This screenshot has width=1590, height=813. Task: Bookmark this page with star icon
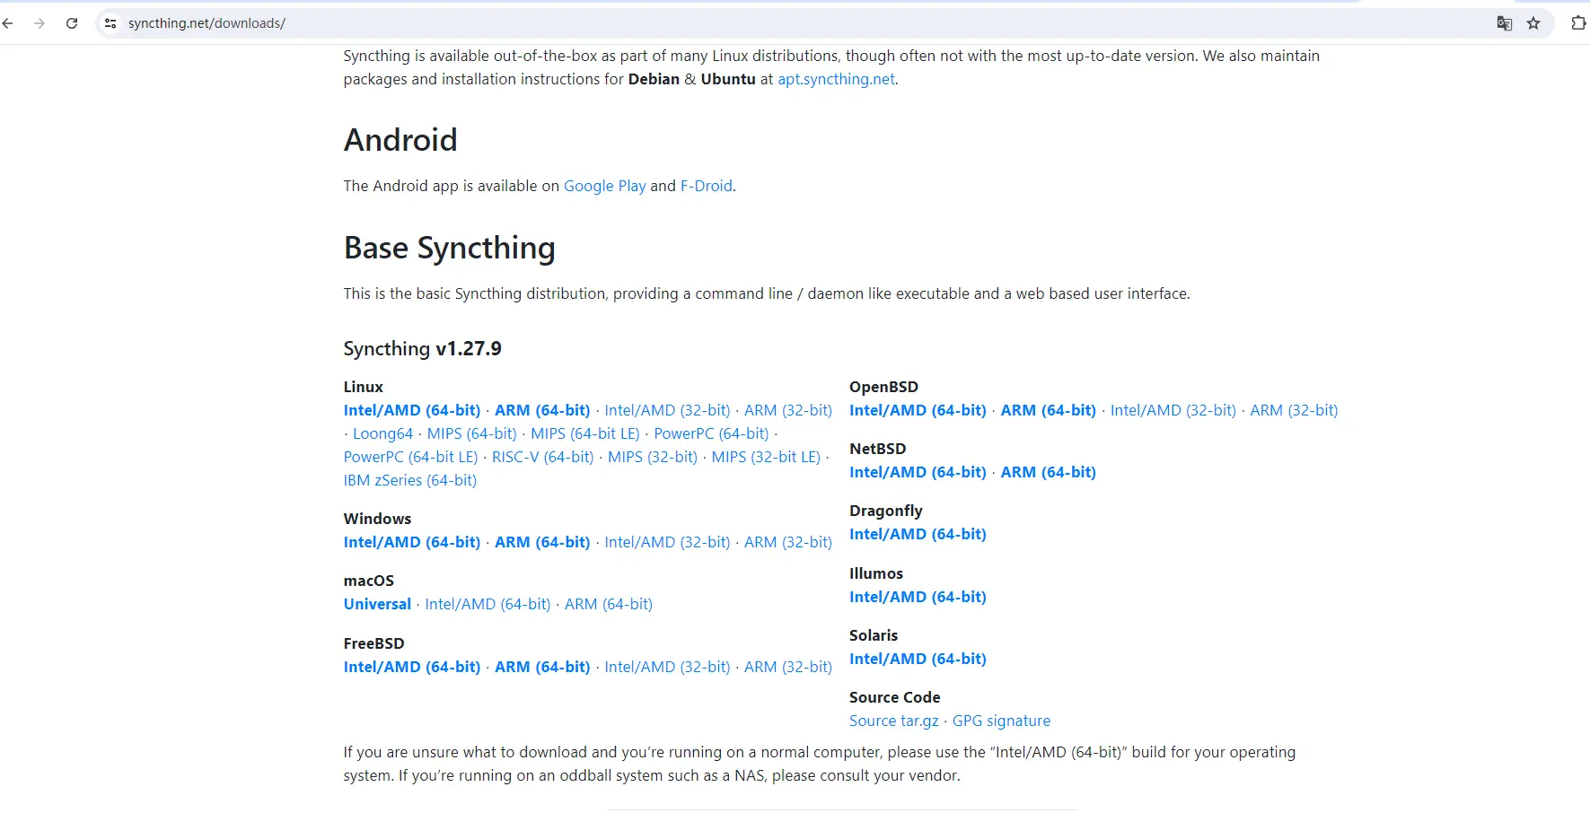pyautogui.click(x=1533, y=23)
